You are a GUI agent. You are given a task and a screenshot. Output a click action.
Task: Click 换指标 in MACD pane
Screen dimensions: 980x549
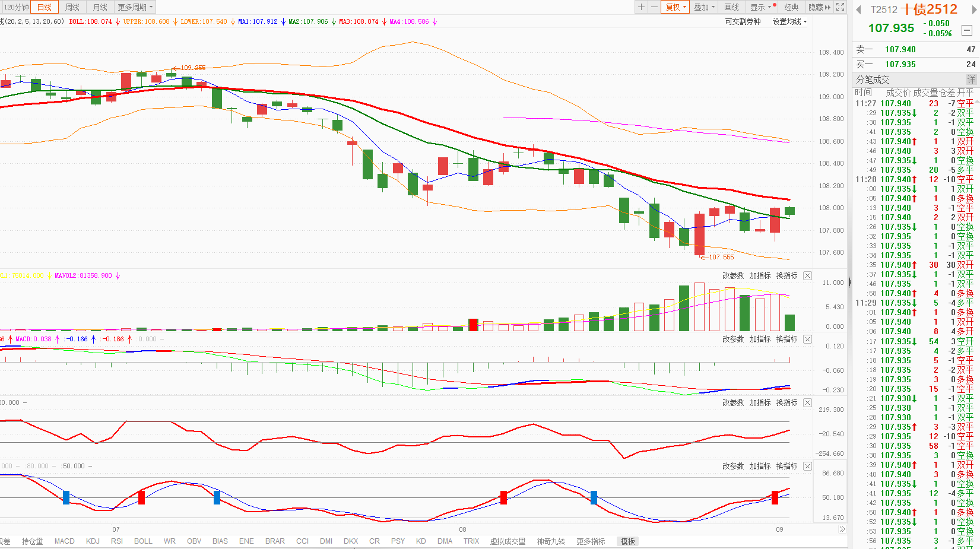tap(786, 339)
